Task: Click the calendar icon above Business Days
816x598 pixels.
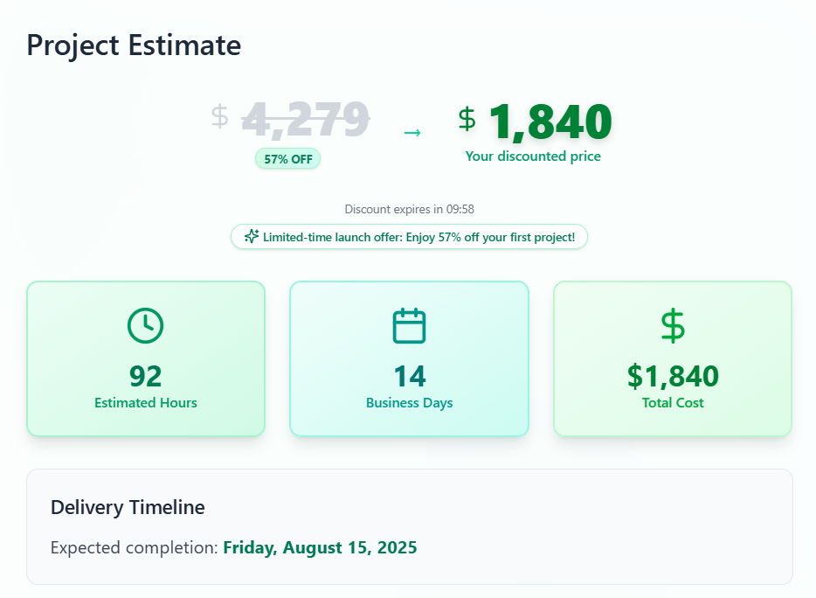Action: 409,325
